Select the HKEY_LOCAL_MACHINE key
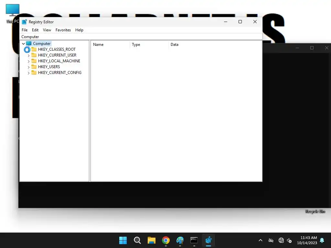The width and height of the screenshot is (331, 248). 59,61
